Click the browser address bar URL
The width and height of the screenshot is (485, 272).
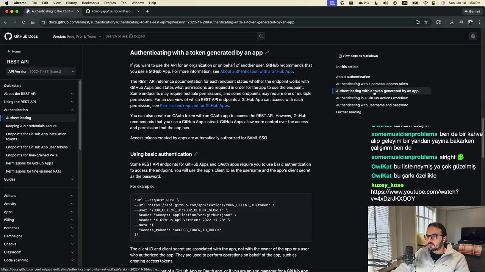click(171, 22)
